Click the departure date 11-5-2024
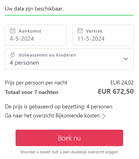 [x=91, y=39]
